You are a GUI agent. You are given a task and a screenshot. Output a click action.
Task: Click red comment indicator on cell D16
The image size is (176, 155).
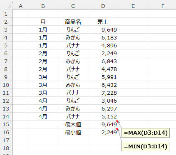click(117, 129)
